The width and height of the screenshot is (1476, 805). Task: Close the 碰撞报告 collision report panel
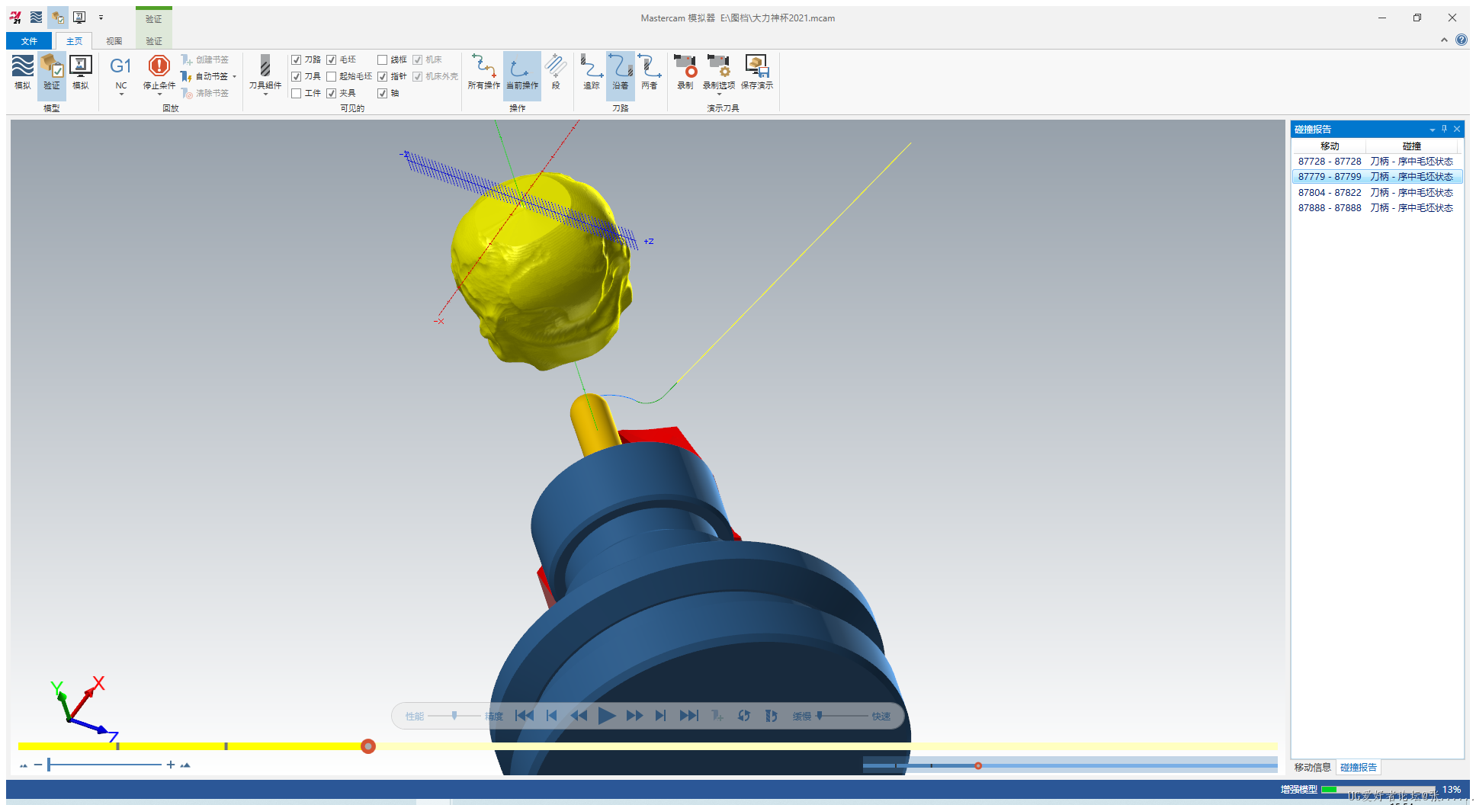pos(1457,129)
